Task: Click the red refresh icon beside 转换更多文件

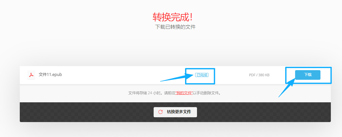Action: (160, 112)
